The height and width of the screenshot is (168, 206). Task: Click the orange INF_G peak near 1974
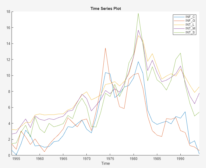(x=105, y=48)
